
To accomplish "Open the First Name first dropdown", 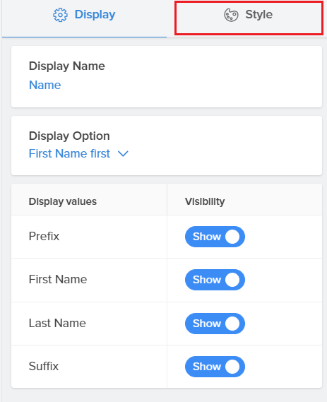I will tap(78, 153).
